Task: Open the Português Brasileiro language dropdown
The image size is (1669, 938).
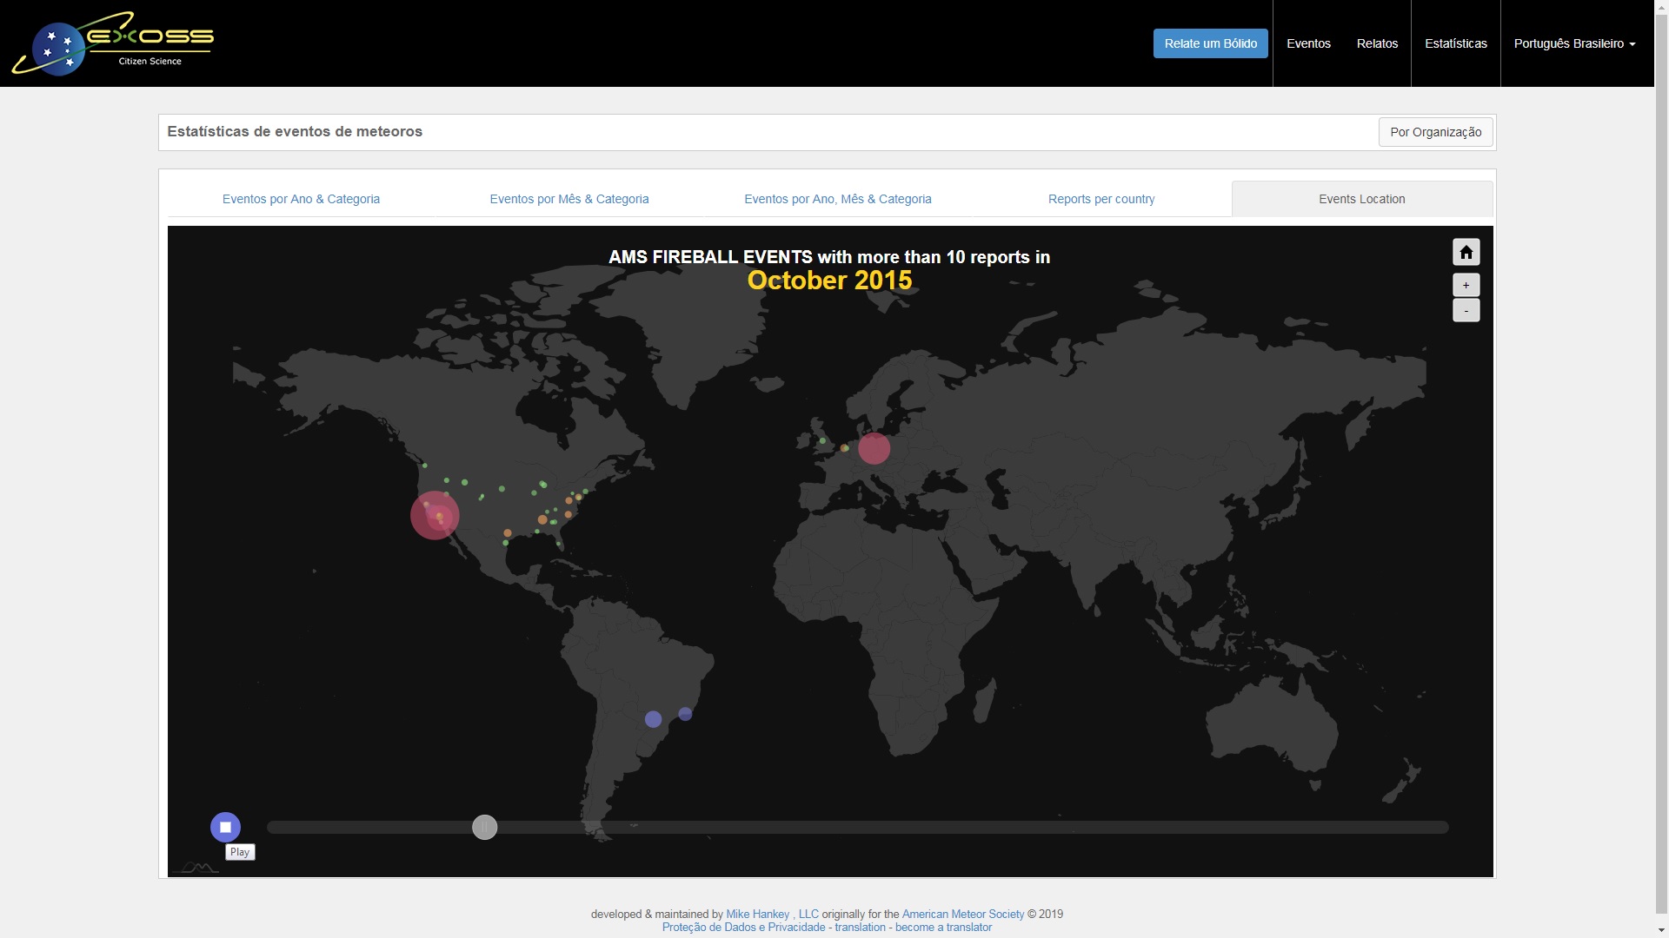Action: (1574, 43)
